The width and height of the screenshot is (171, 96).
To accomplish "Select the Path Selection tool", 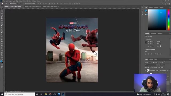I will (2, 48).
